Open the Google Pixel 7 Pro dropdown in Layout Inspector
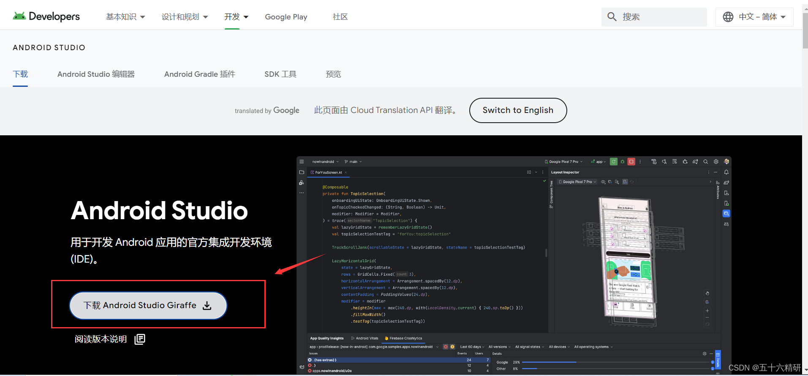 pos(577,182)
